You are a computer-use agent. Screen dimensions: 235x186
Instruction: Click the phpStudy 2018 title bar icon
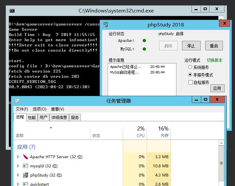[x=105, y=25]
